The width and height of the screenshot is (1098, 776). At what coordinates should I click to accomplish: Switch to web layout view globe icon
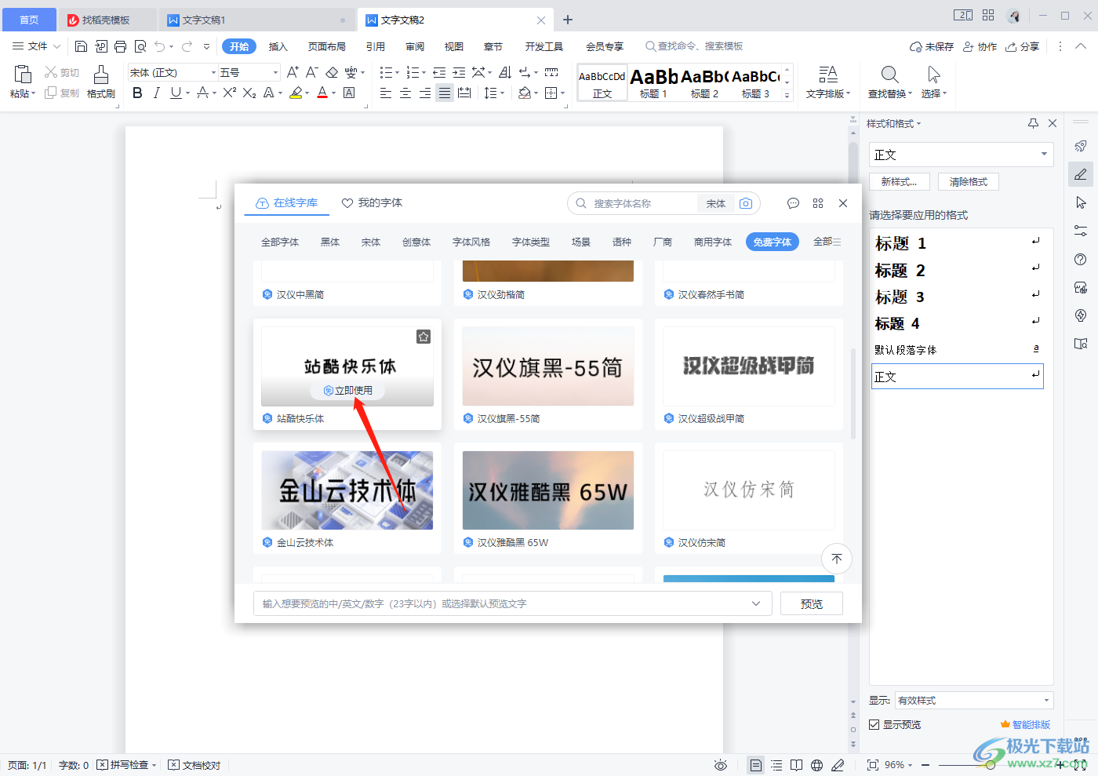click(x=817, y=765)
